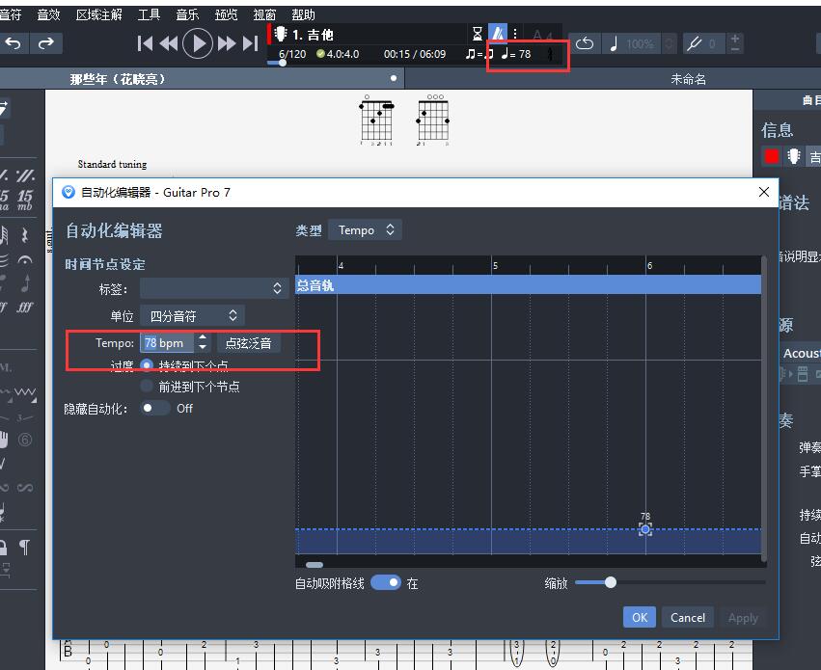Click the undo arrow icon
Viewport: 821px width, 670px height.
(x=14, y=43)
